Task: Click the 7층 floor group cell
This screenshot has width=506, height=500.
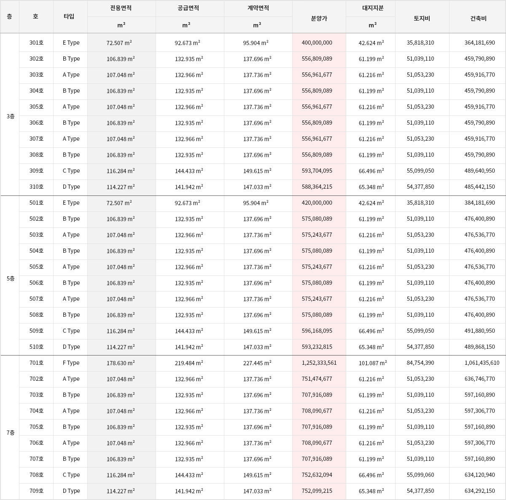Action: [10, 433]
